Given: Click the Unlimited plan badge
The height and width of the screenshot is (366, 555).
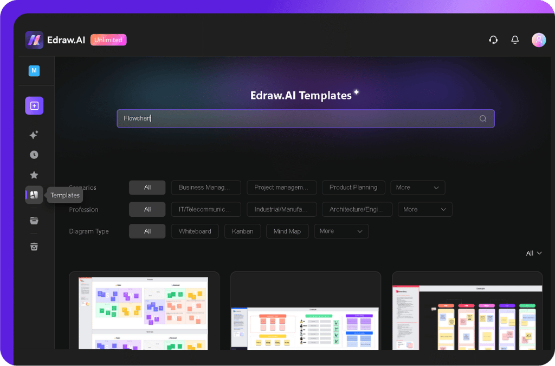Looking at the screenshot, I should pyautogui.click(x=108, y=40).
